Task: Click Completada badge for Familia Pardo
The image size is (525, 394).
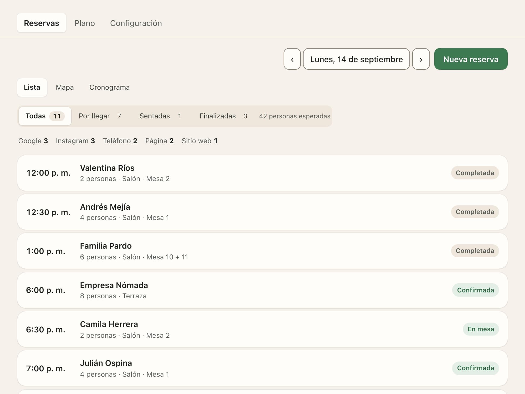Action: pos(475,251)
